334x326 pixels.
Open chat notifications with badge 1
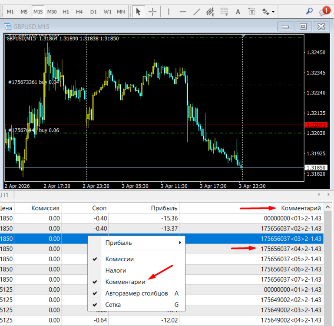click(x=324, y=11)
